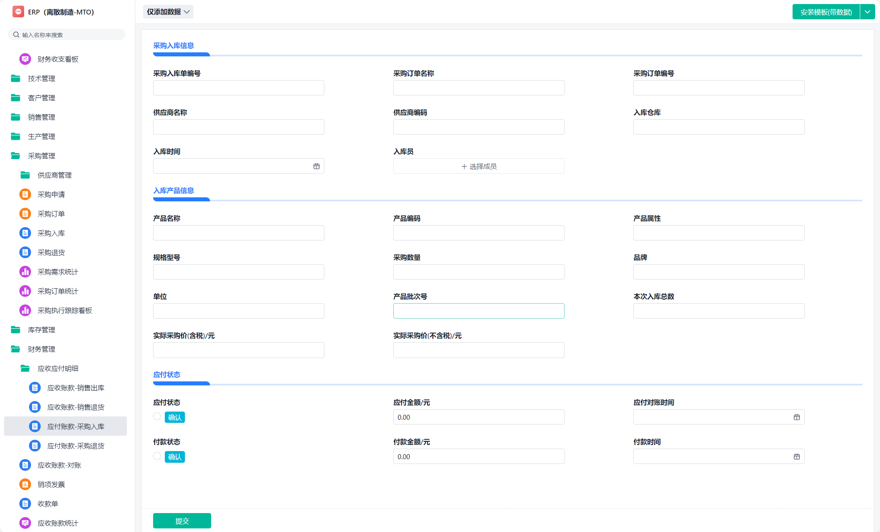Collapse the 采购管理 folder
The height and width of the screenshot is (532, 880).
click(x=41, y=156)
